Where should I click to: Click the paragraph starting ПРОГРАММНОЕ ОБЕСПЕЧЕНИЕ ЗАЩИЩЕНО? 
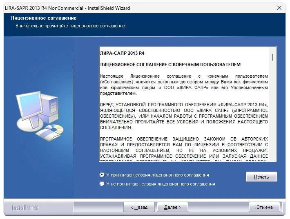pyautogui.click(x=184, y=149)
